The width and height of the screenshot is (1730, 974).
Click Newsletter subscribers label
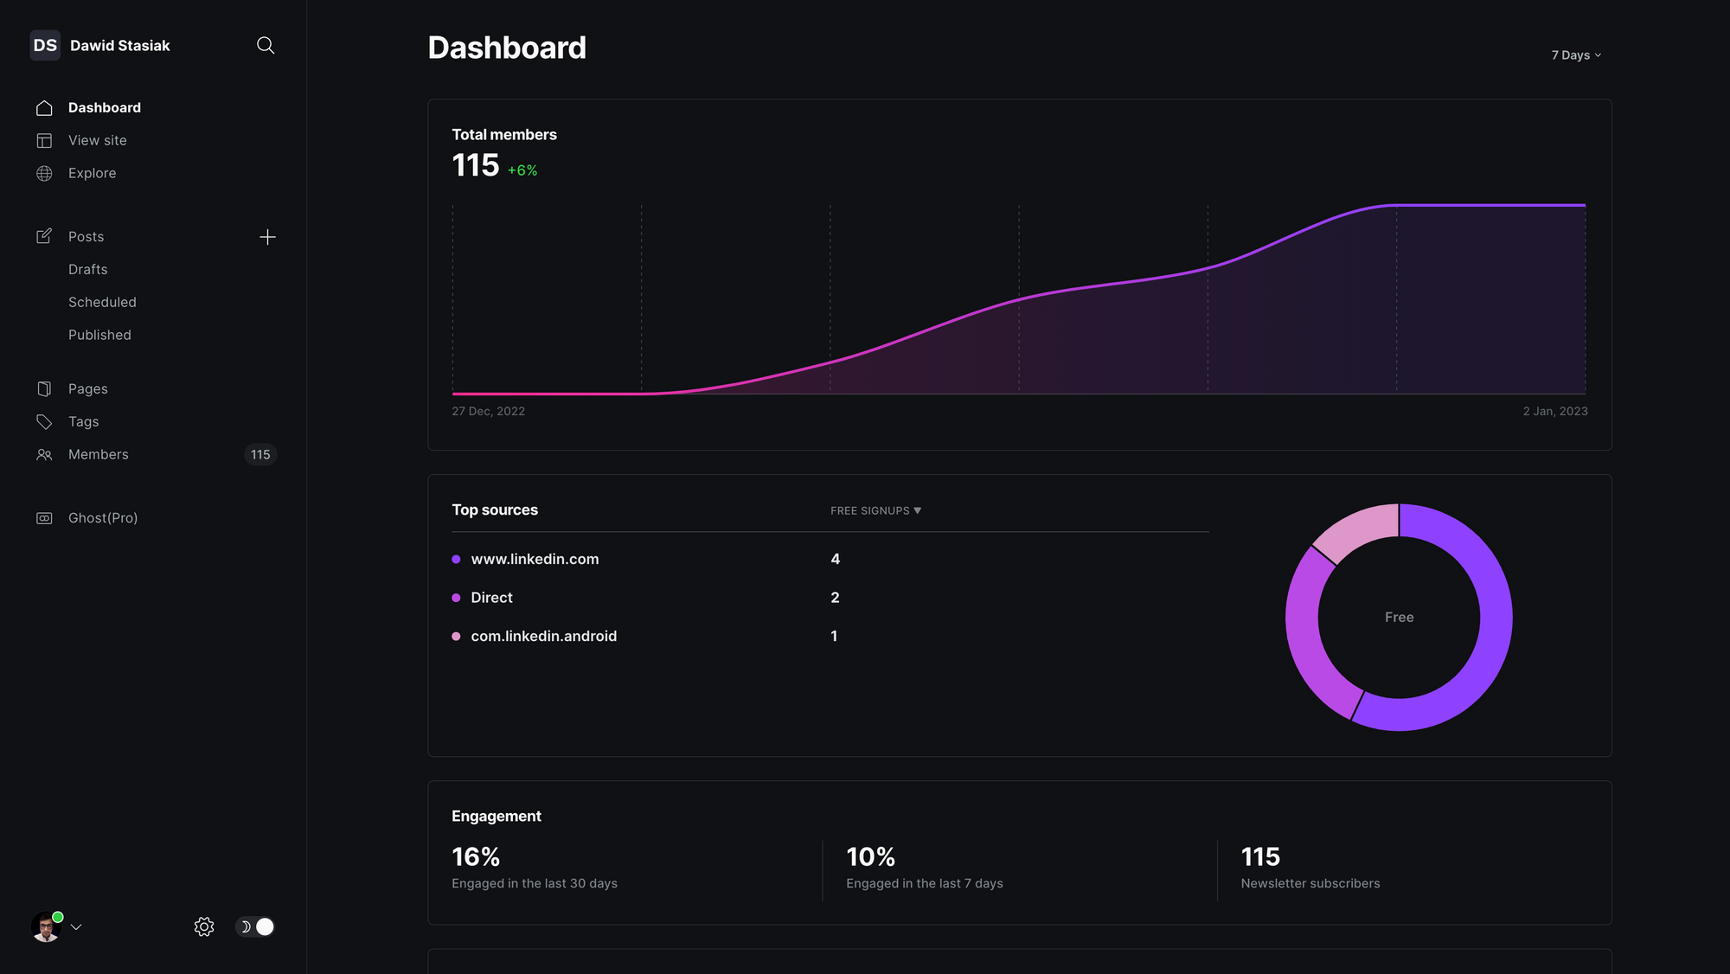click(x=1310, y=883)
